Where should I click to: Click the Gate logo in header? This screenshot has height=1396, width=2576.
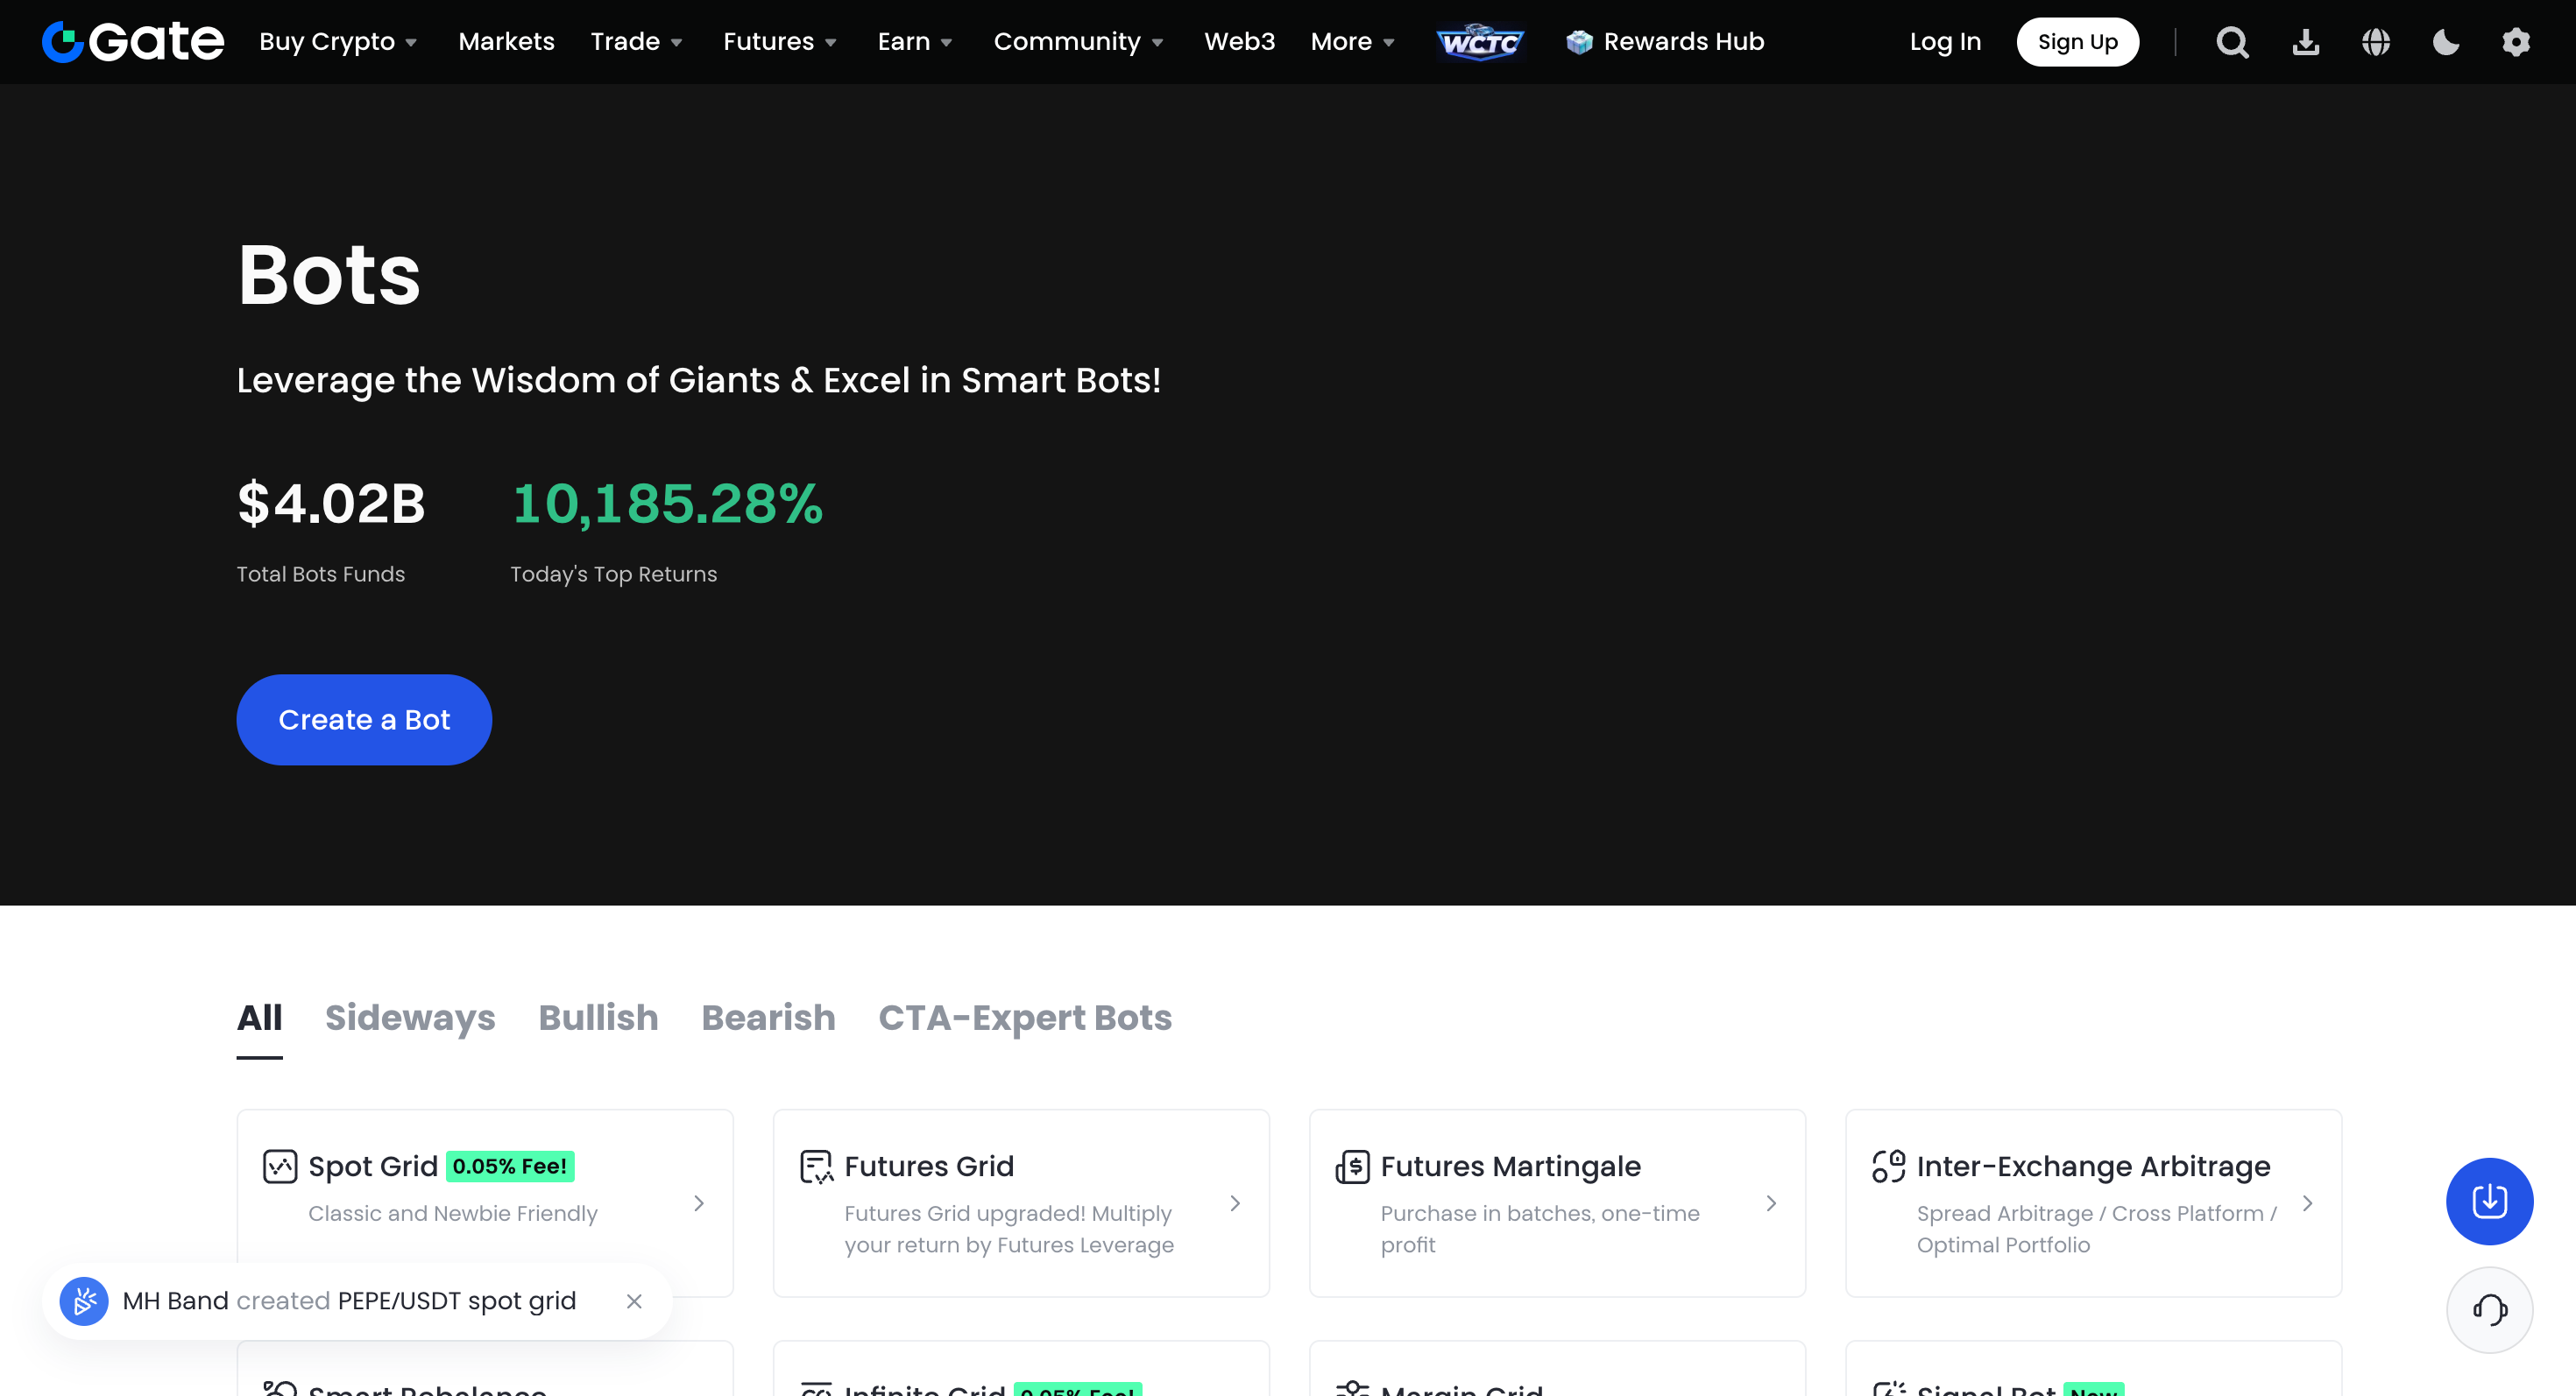pyautogui.click(x=132, y=42)
